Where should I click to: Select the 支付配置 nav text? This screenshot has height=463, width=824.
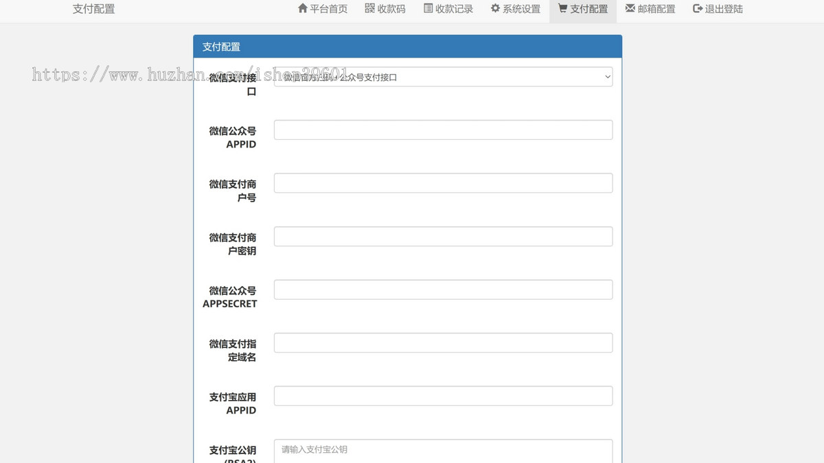pyautogui.click(x=588, y=9)
